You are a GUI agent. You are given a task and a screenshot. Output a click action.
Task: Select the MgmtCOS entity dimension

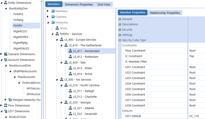20,31
